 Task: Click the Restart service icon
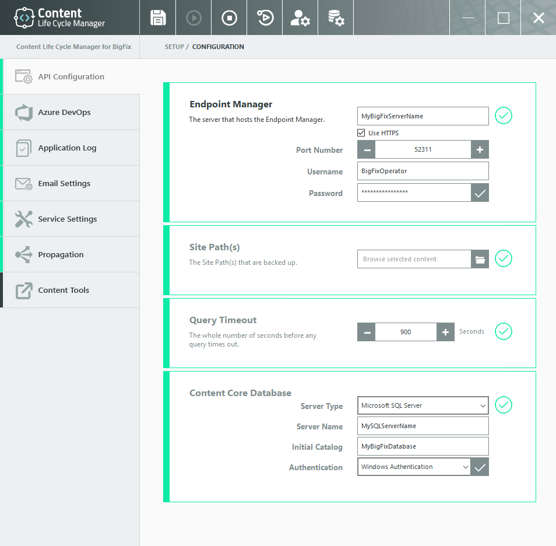[265, 17]
